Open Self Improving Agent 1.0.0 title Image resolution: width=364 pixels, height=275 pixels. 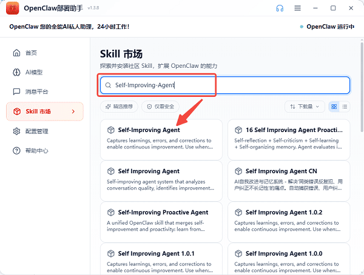coord(284,254)
